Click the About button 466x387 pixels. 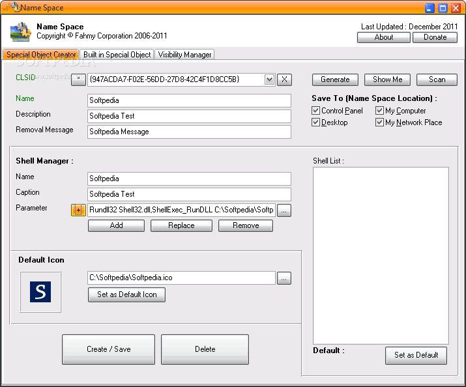tap(384, 37)
